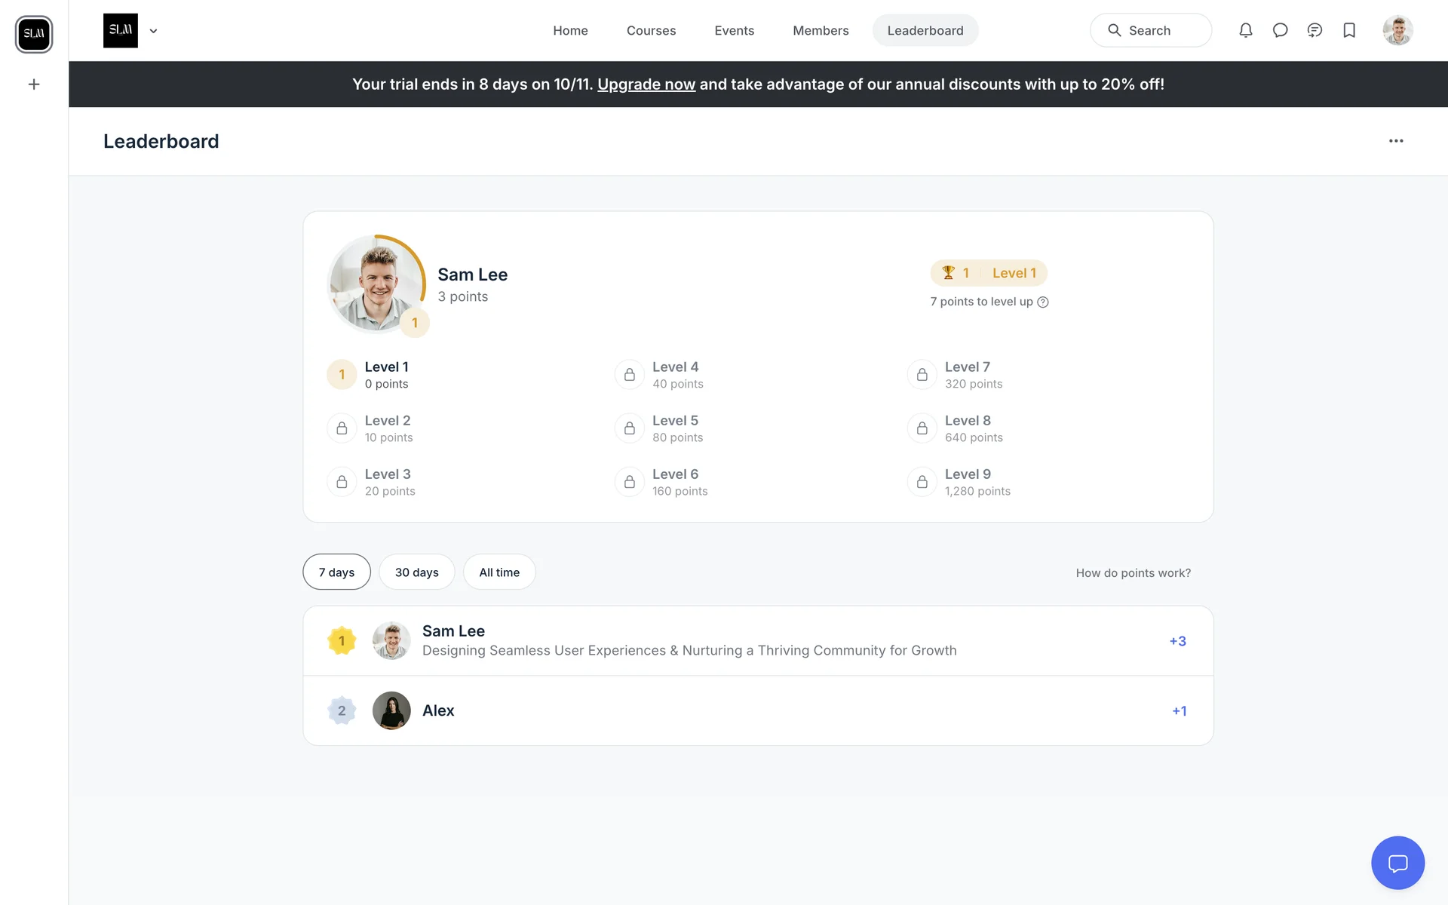Screen dimensions: 1448x905
Task: Expand the community switcher chevron
Action: [153, 31]
